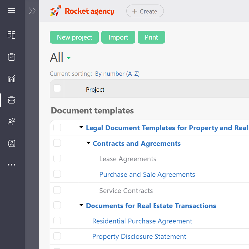Click the Rocket agency logo
Screen dimensions: 249x249
coord(82,11)
